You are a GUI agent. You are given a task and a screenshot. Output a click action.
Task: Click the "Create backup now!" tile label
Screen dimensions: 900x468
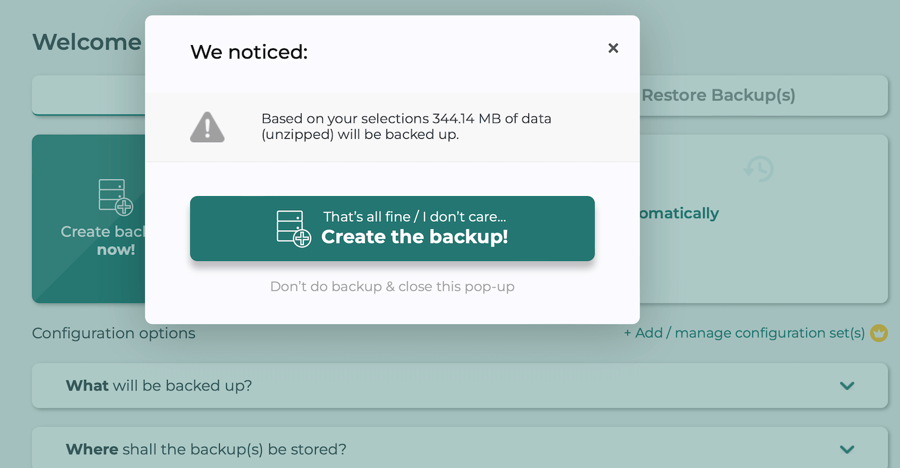pos(104,240)
